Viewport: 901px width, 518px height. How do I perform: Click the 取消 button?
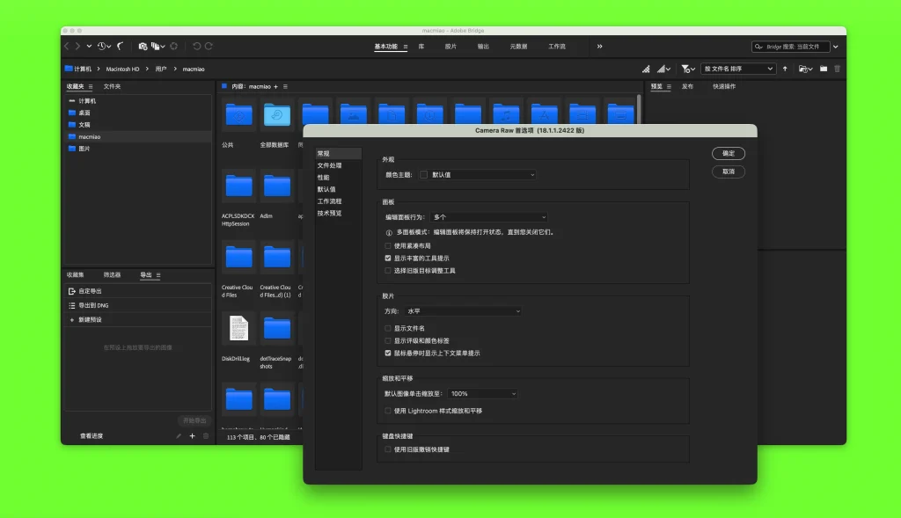tap(729, 171)
